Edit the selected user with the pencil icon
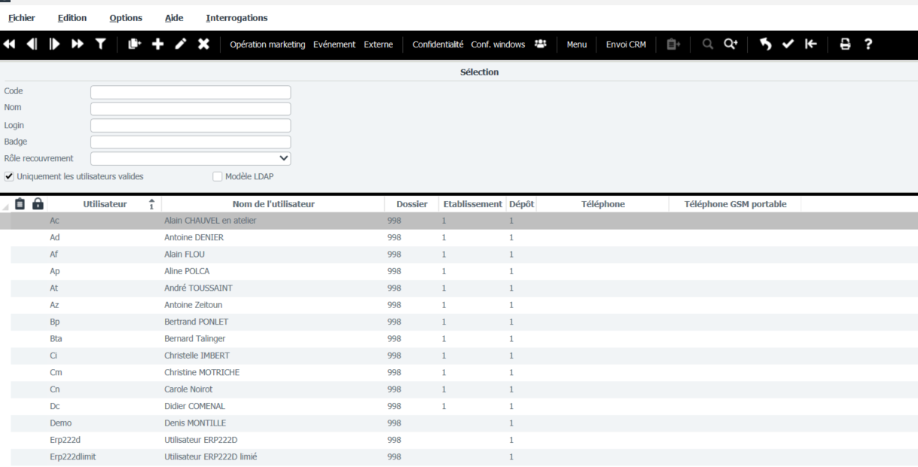Viewport: 918px width, 467px height. point(181,44)
